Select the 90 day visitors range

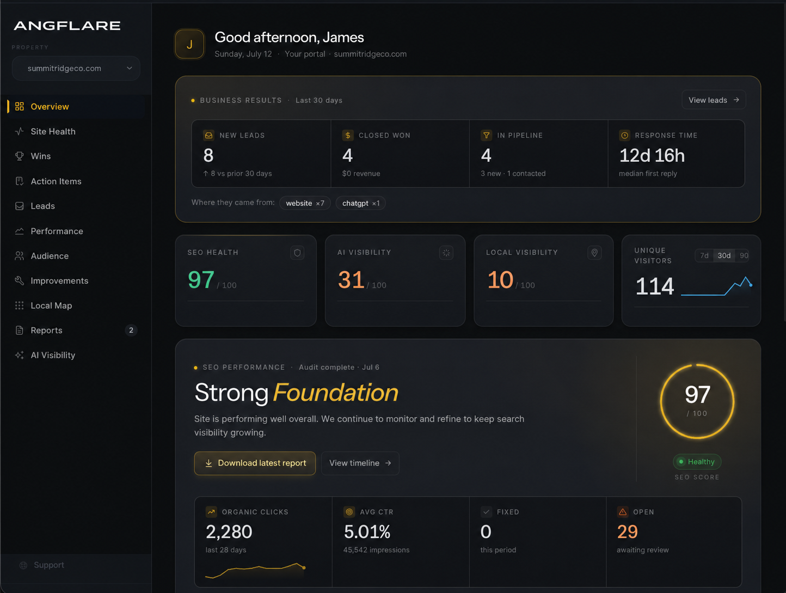coord(743,255)
